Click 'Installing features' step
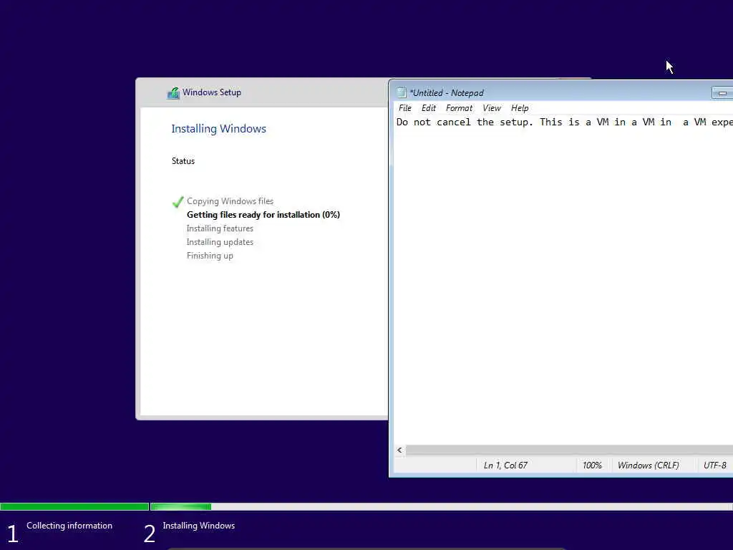Image resolution: width=733 pixels, height=550 pixels. pos(220,228)
